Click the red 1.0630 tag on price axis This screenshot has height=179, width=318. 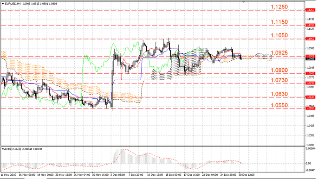(x=310, y=97)
